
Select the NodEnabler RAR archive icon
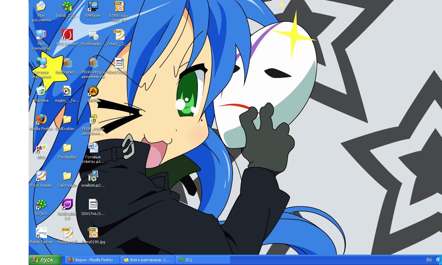click(x=67, y=63)
